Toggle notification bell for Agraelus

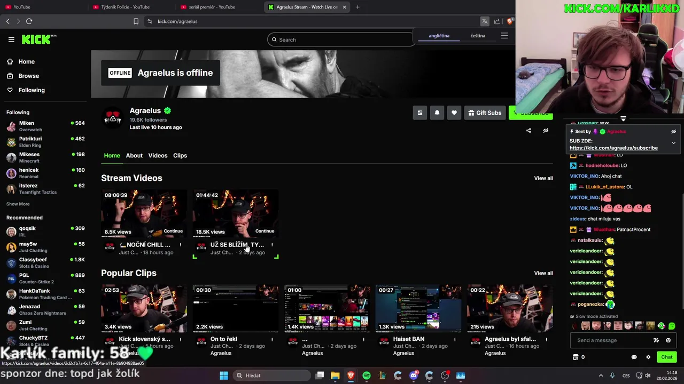click(x=437, y=113)
